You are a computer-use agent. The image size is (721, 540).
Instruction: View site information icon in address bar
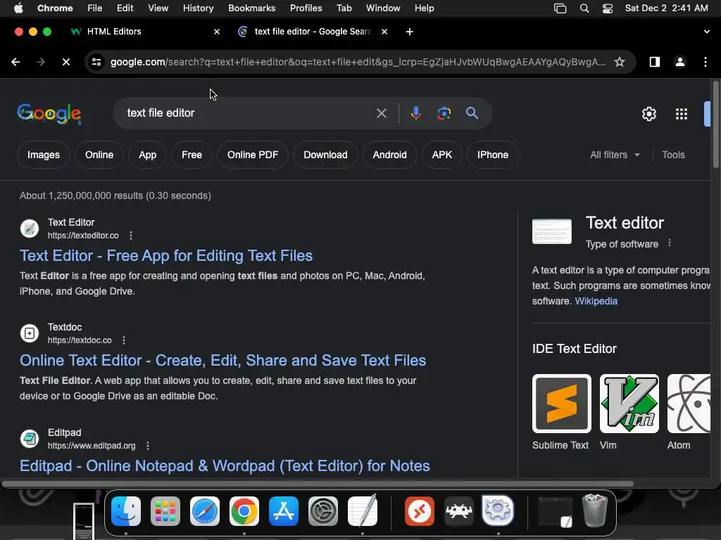pos(96,62)
